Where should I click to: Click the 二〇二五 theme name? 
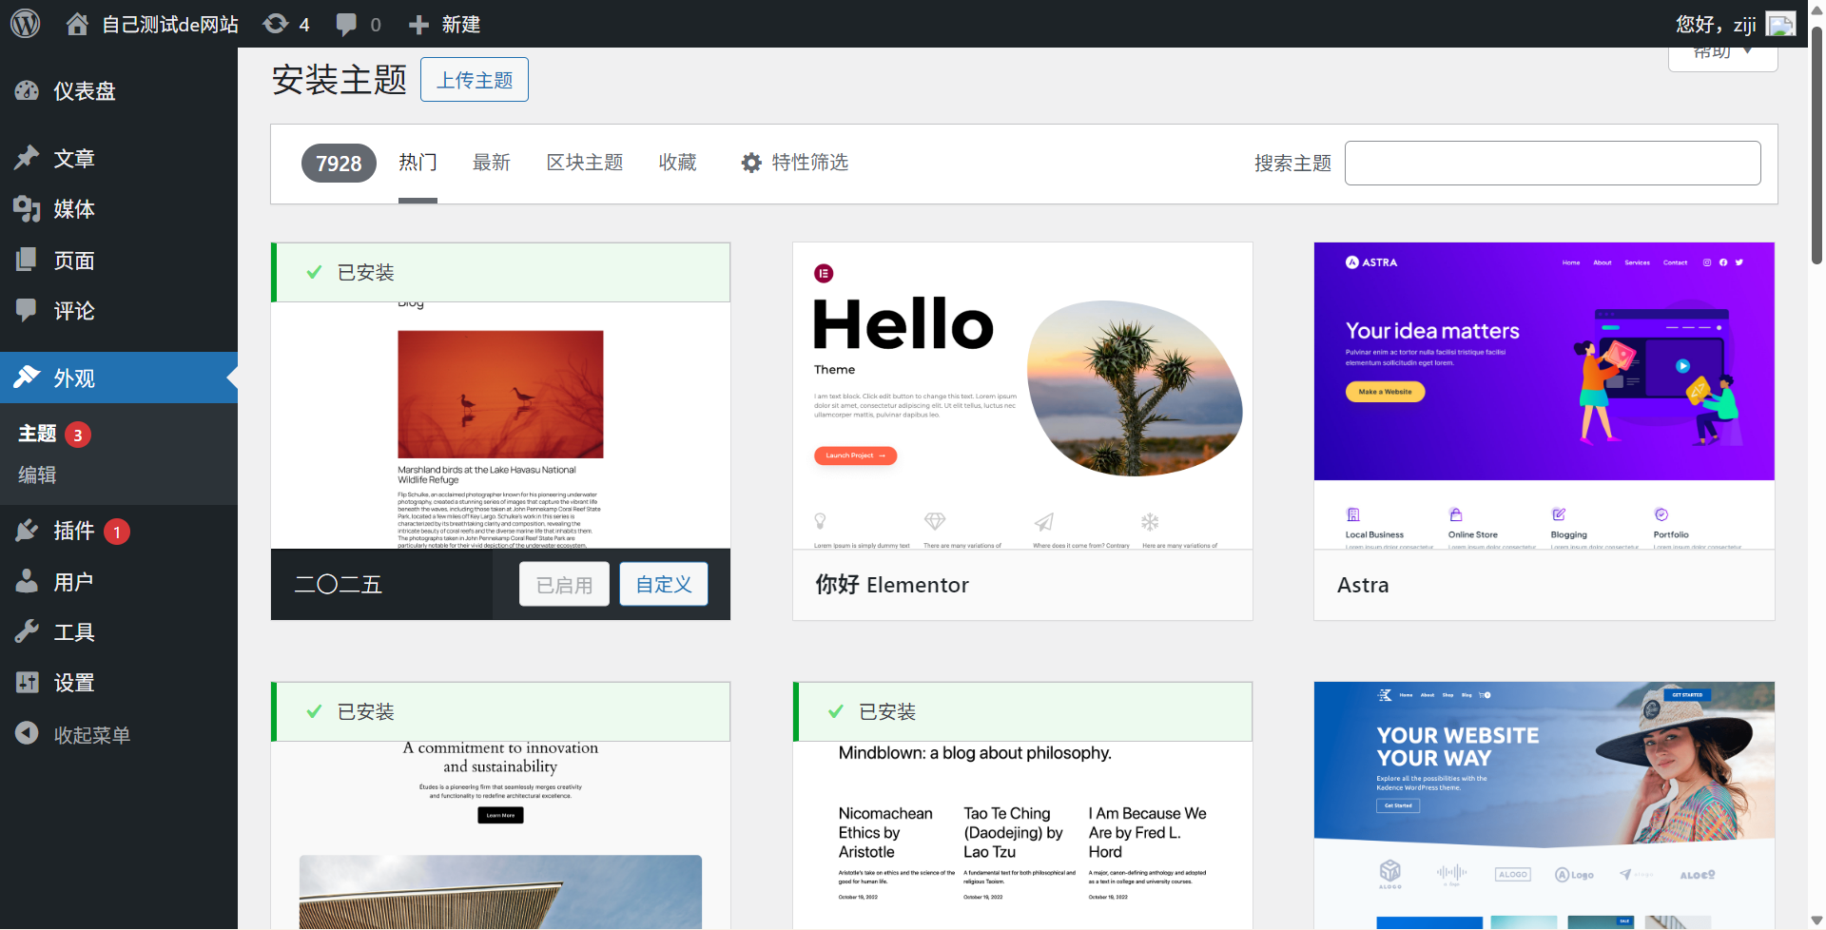(x=339, y=585)
